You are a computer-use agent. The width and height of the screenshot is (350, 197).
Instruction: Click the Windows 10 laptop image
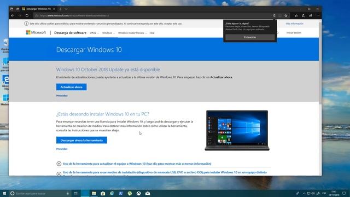point(237,130)
